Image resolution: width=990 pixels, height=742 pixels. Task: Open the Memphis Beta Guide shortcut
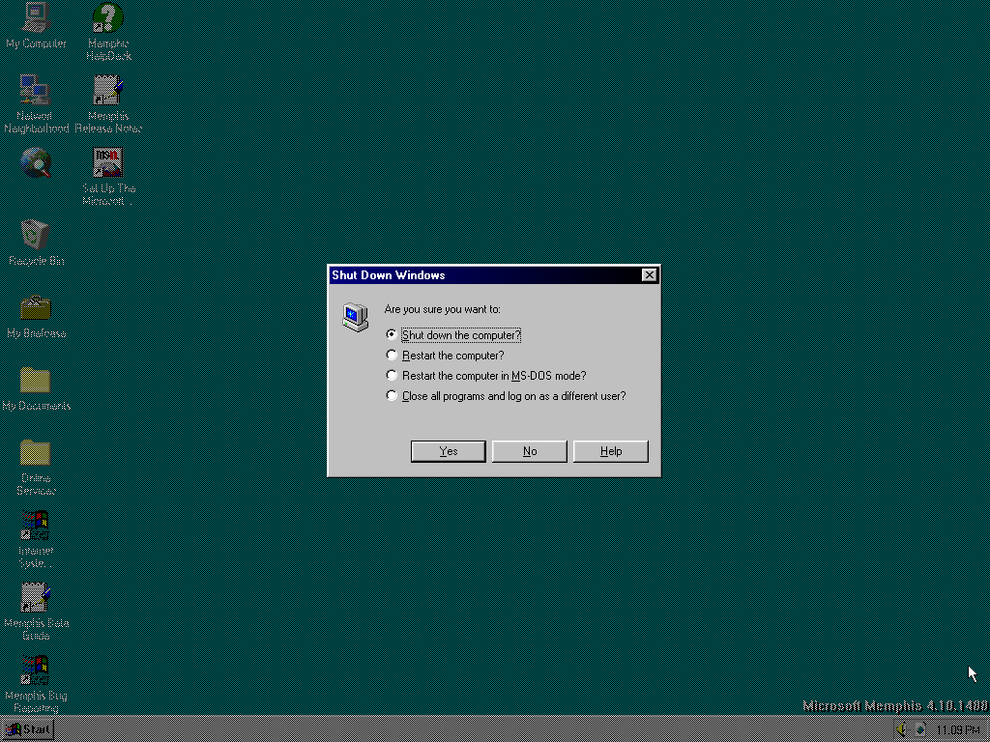point(36,598)
